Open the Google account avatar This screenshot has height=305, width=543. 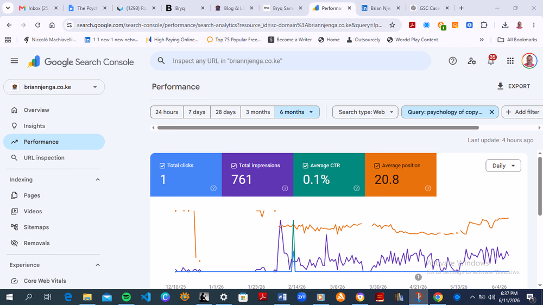(529, 61)
